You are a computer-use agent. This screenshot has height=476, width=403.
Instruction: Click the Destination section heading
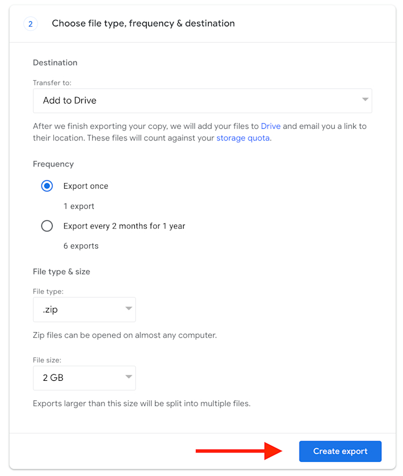[x=55, y=62]
